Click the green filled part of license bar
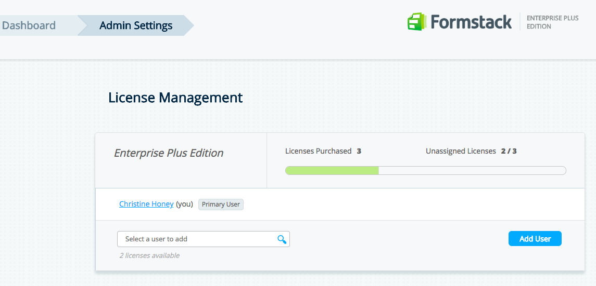 [332, 171]
